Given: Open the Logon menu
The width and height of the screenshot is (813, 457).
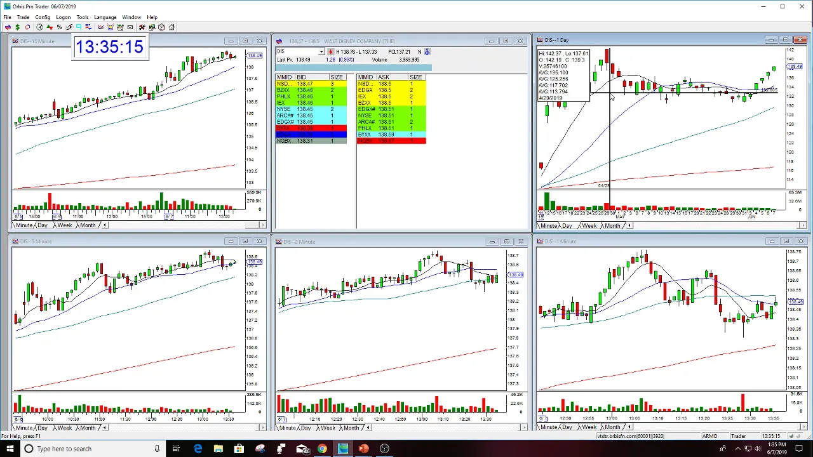Looking at the screenshot, I should pyautogui.click(x=63, y=17).
